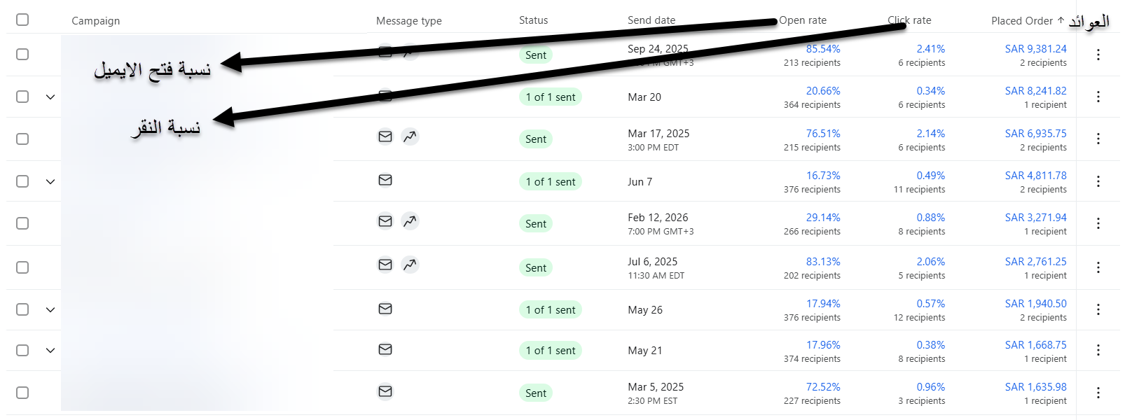Screen dimensions: 1132x420
Task: Click the Send date column header
Action: pos(651,20)
